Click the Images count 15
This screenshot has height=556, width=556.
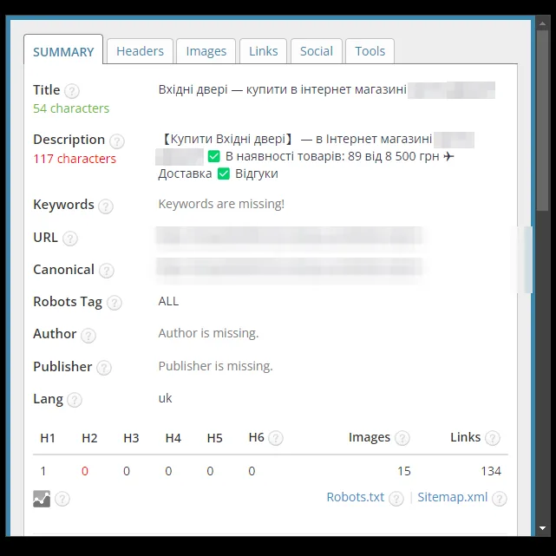tap(404, 471)
